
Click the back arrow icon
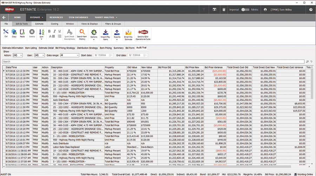(x=4, y=18)
